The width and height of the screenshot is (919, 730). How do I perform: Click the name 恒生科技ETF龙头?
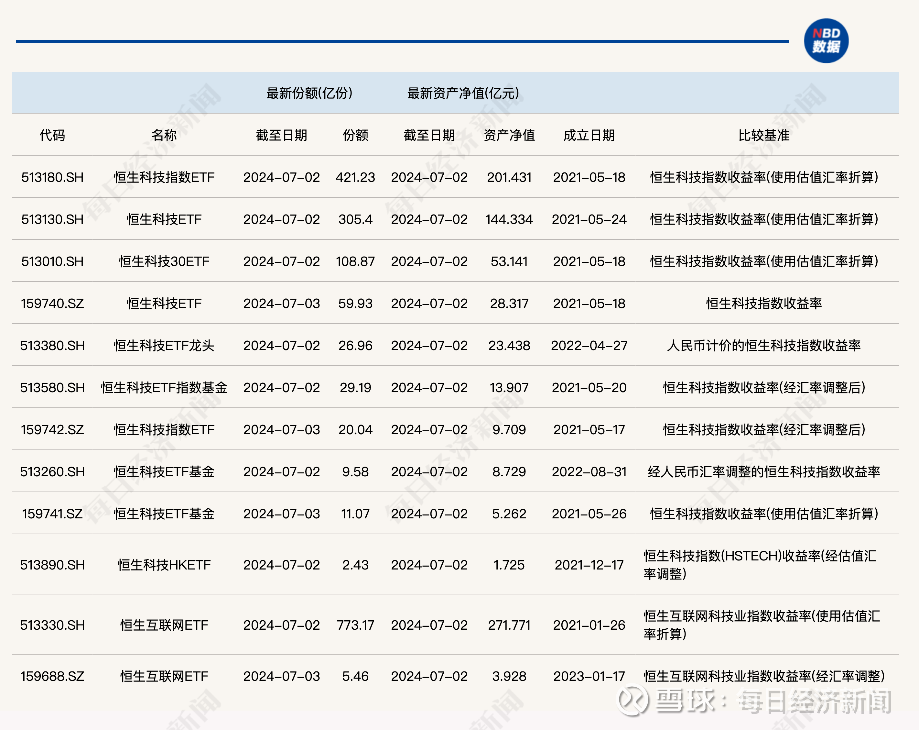pyautogui.click(x=164, y=346)
